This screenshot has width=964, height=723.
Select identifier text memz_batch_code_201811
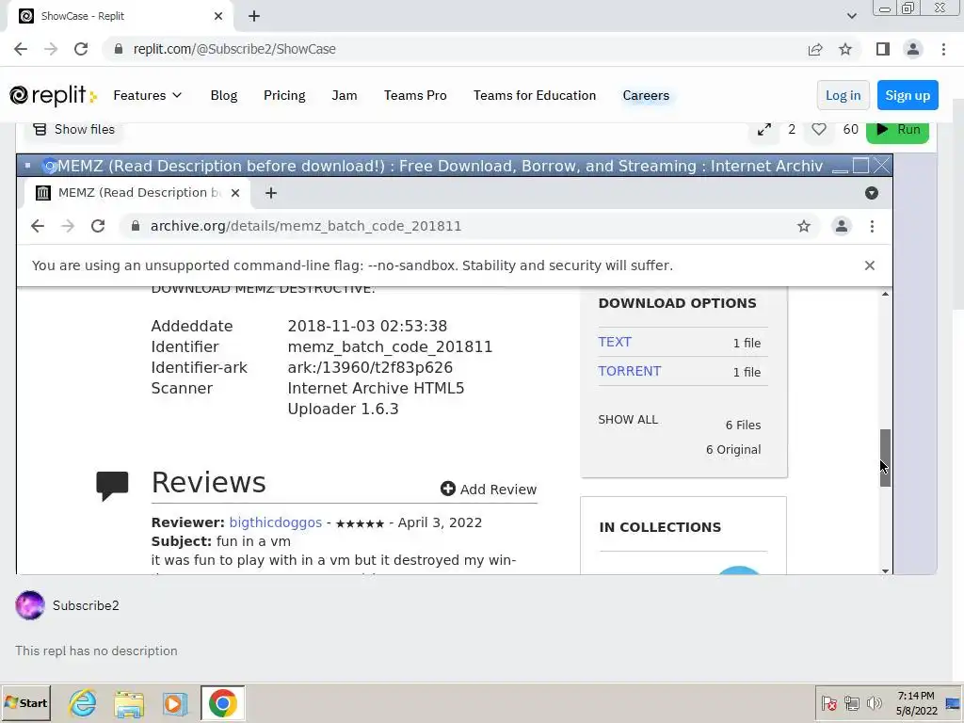coord(390,346)
